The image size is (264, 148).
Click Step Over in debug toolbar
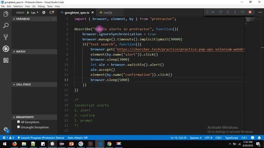pos(220,12)
